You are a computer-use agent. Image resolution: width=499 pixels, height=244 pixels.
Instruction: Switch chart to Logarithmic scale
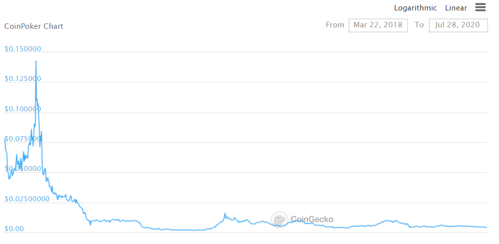[415, 8]
